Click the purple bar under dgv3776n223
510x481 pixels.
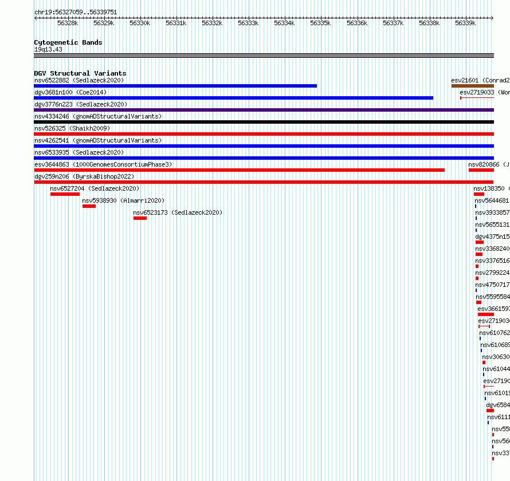coord(264,110)
